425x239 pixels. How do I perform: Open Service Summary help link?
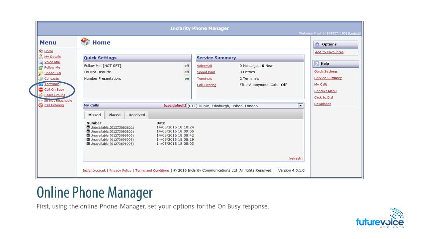coord(328,78)
